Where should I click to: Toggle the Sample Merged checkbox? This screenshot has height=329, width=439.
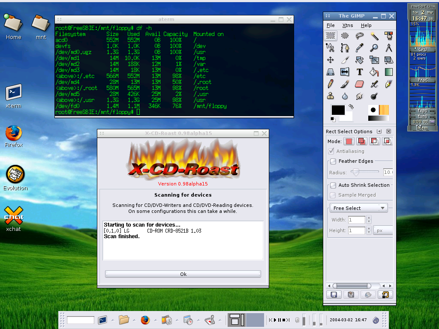click(333, 195)
